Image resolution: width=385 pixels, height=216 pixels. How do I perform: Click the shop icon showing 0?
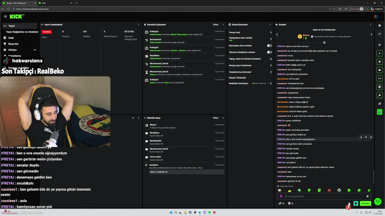291,203
